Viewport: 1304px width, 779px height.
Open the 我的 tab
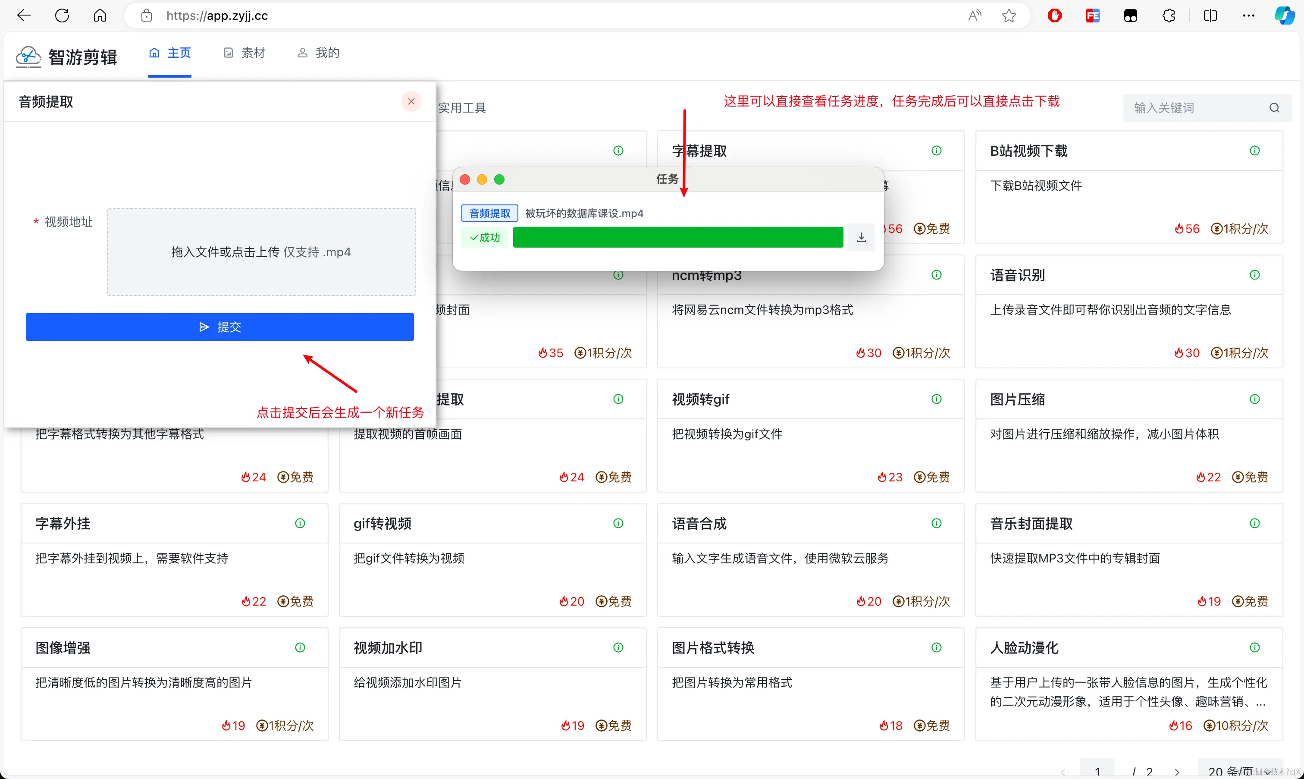319,53
